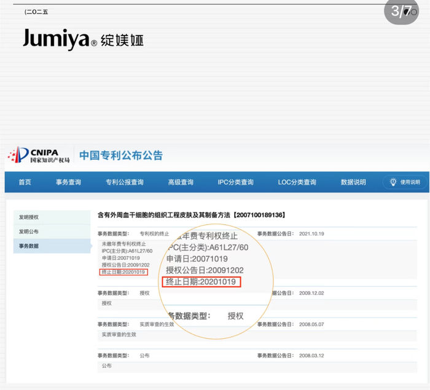
Task: Click the lightbulb usage instructions icon
Action: (393, 182)
